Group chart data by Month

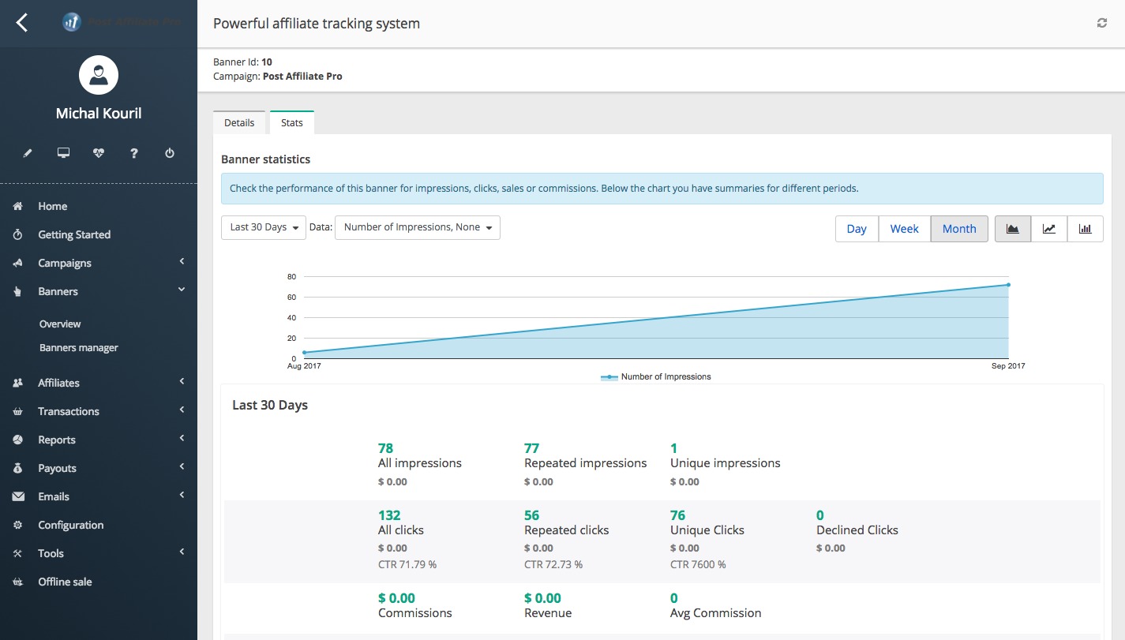tap(959, 229)
